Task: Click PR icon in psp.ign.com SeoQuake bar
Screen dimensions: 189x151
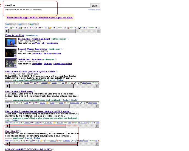Action: [14, 83]
